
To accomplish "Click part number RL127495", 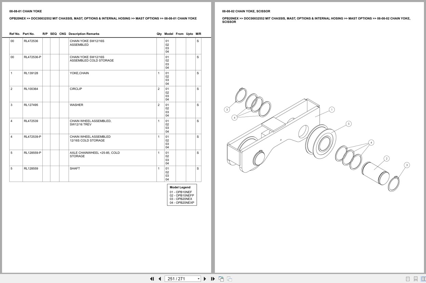I will tap(31, 105).
